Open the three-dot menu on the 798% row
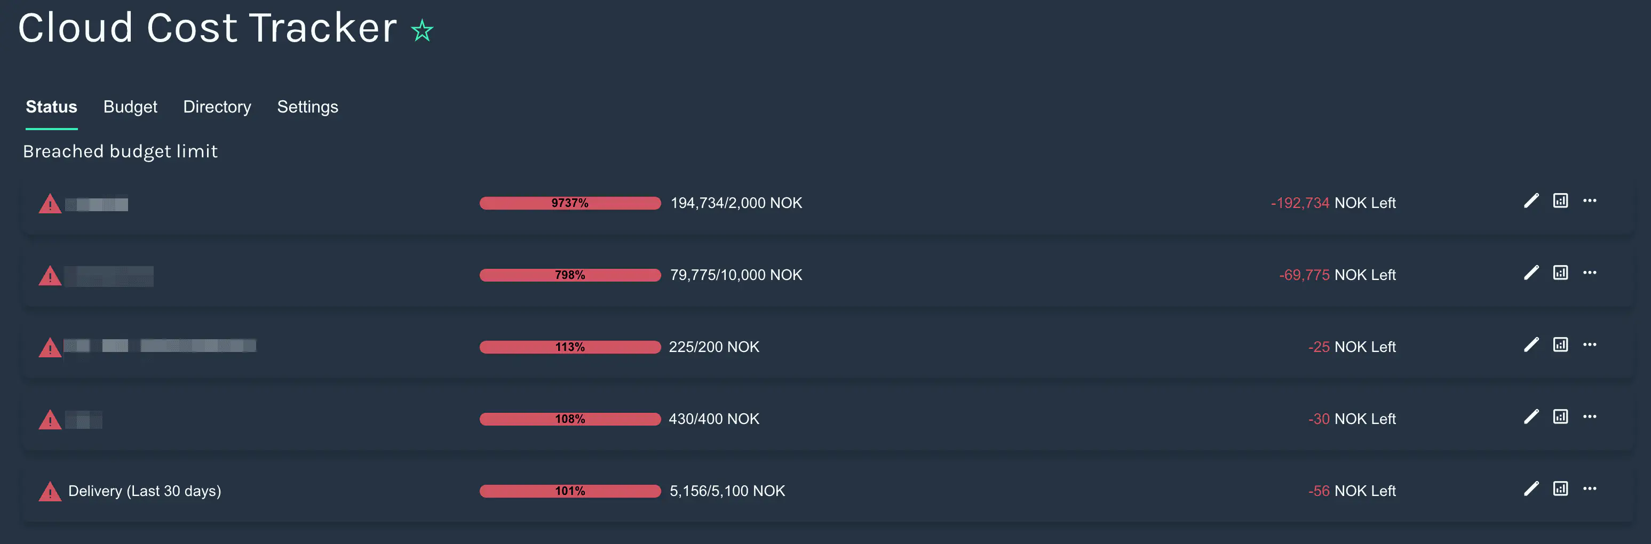This screenshot has height=544, width=1651. [x=1590, y=273]
